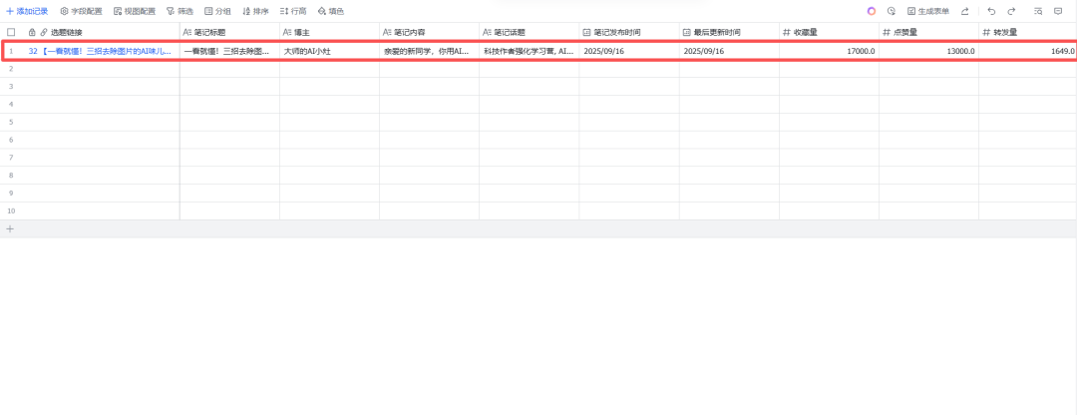Select the 点赞量 column header

(x=928, y=32)
